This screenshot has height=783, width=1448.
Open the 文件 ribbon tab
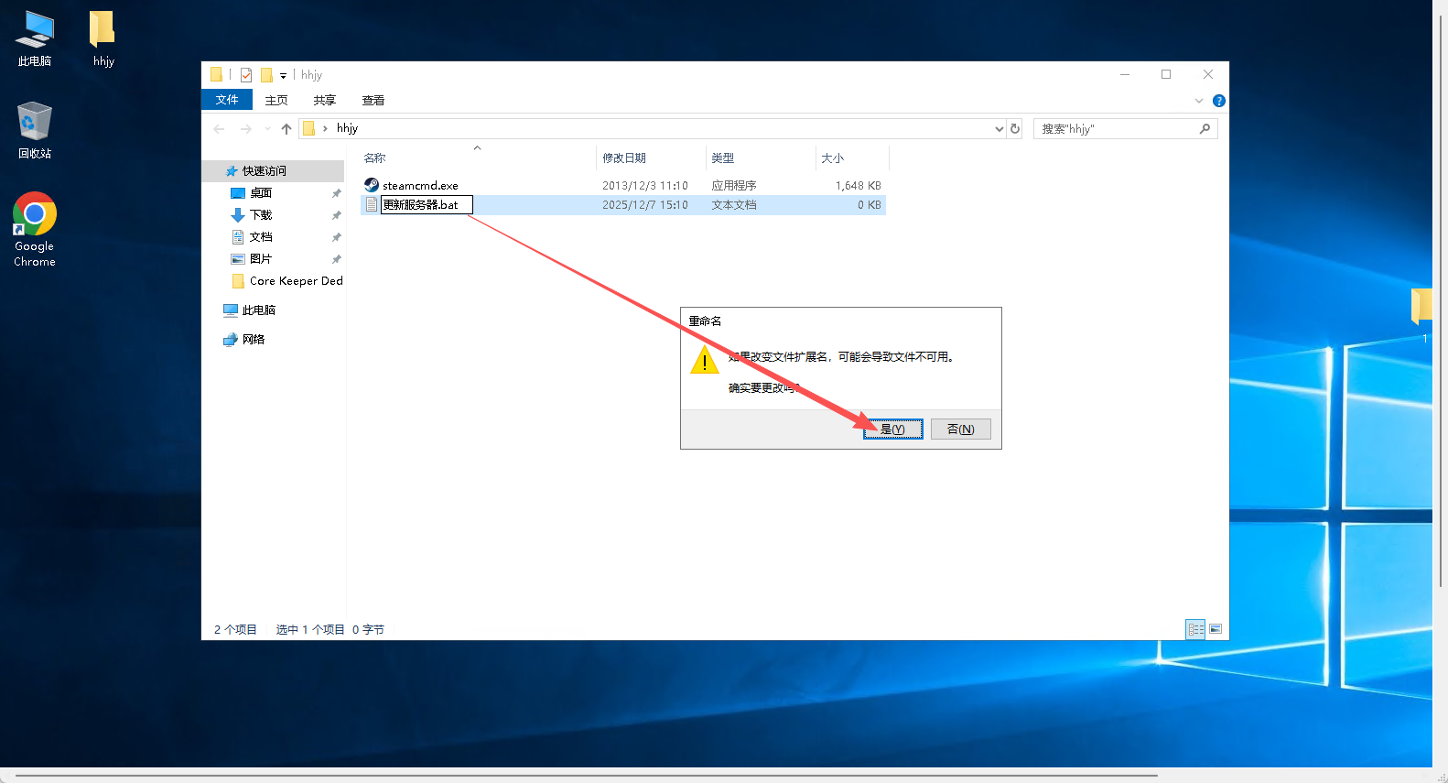[227, 100]
